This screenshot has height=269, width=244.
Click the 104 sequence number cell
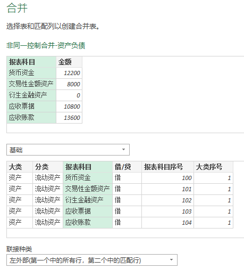[167, 223]
